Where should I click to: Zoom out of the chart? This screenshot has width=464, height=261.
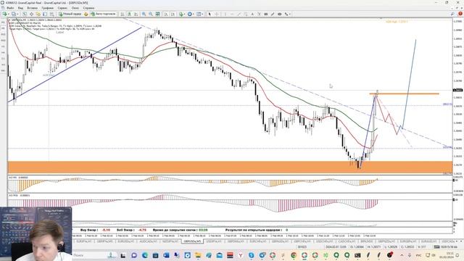(x=151, y=14)
